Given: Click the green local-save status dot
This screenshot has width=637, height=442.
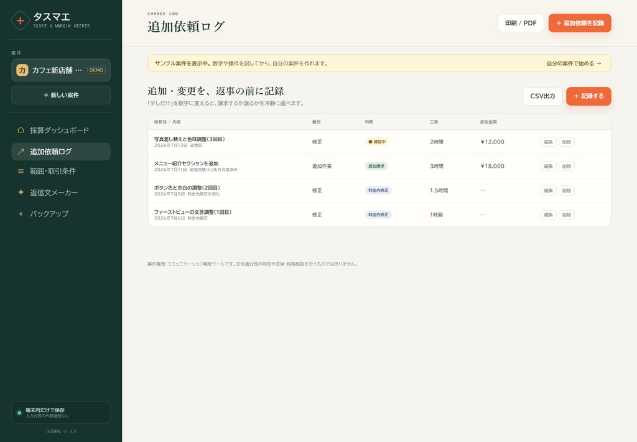Looking at the screenshot, I should (x=19, y=413).
